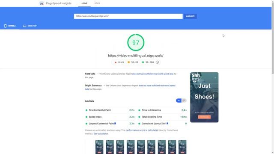Switch to the MOBILE results tab
This screenshot has width=274, height=154.
tap(10, 26)
